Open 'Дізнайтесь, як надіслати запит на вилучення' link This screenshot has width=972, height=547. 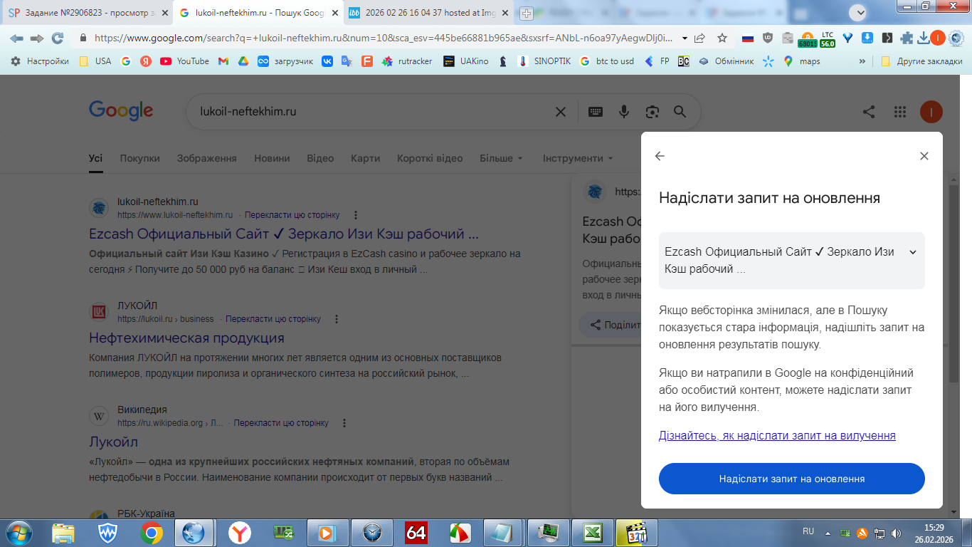(x=777, y=435)
